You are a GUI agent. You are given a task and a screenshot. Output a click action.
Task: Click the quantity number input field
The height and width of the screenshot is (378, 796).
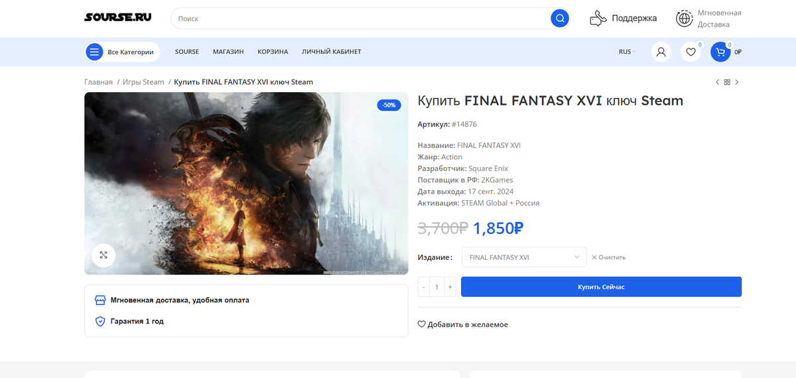coord(437,287)
